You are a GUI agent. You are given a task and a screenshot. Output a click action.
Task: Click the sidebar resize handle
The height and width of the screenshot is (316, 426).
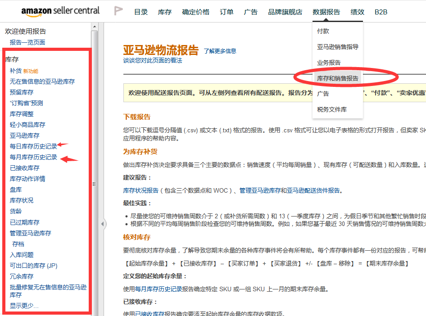pos(94,184)
